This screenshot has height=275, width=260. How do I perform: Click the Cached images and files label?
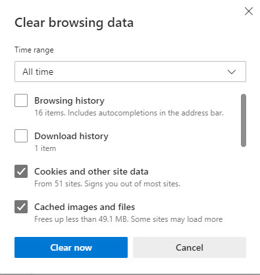(84, 207)
